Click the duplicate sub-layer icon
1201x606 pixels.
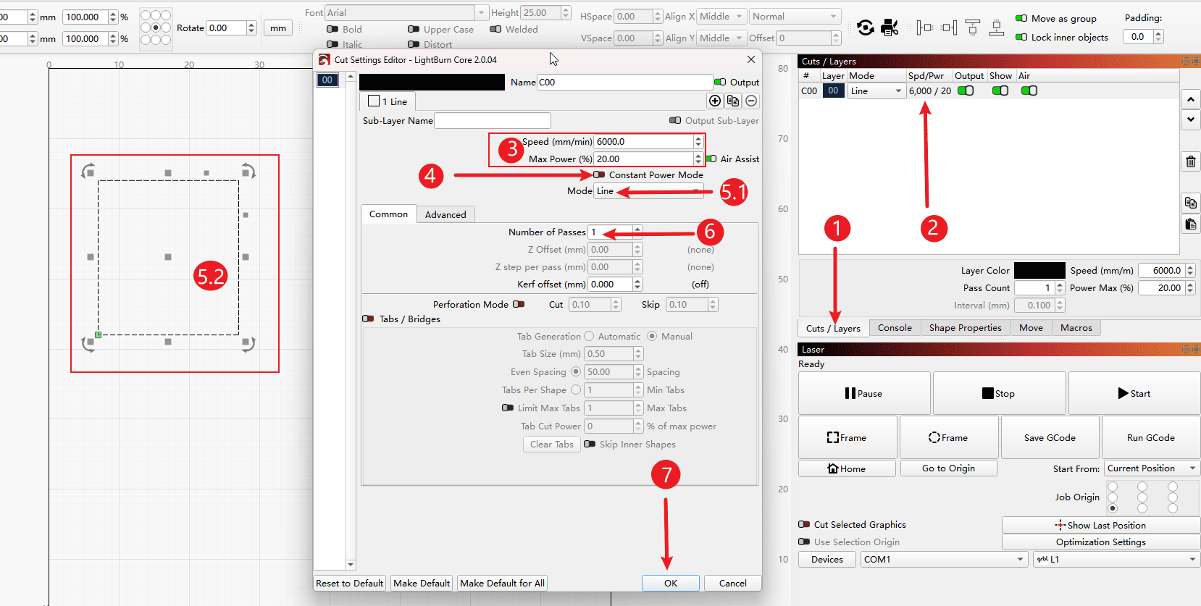733,101
